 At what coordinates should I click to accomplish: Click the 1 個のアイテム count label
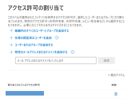tap(116, 75)
